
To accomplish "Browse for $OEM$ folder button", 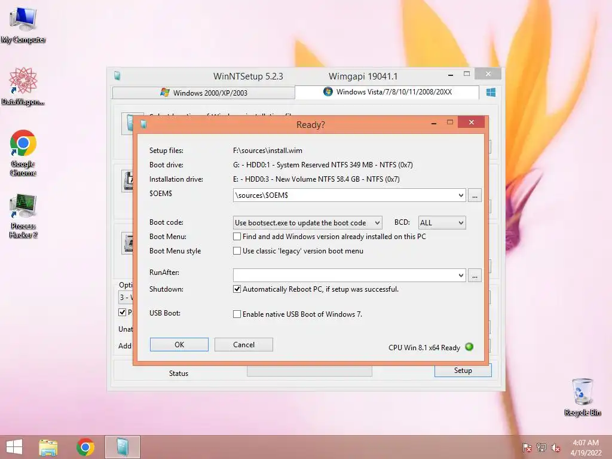I will (x=475, y=195).
